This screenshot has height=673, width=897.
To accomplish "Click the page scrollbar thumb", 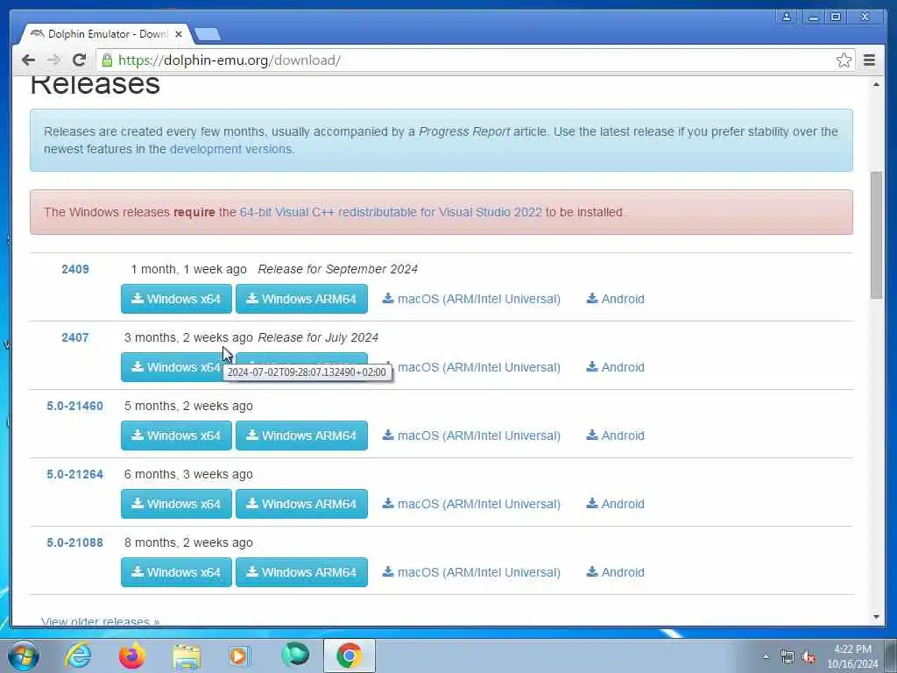I will coord(876,235).
